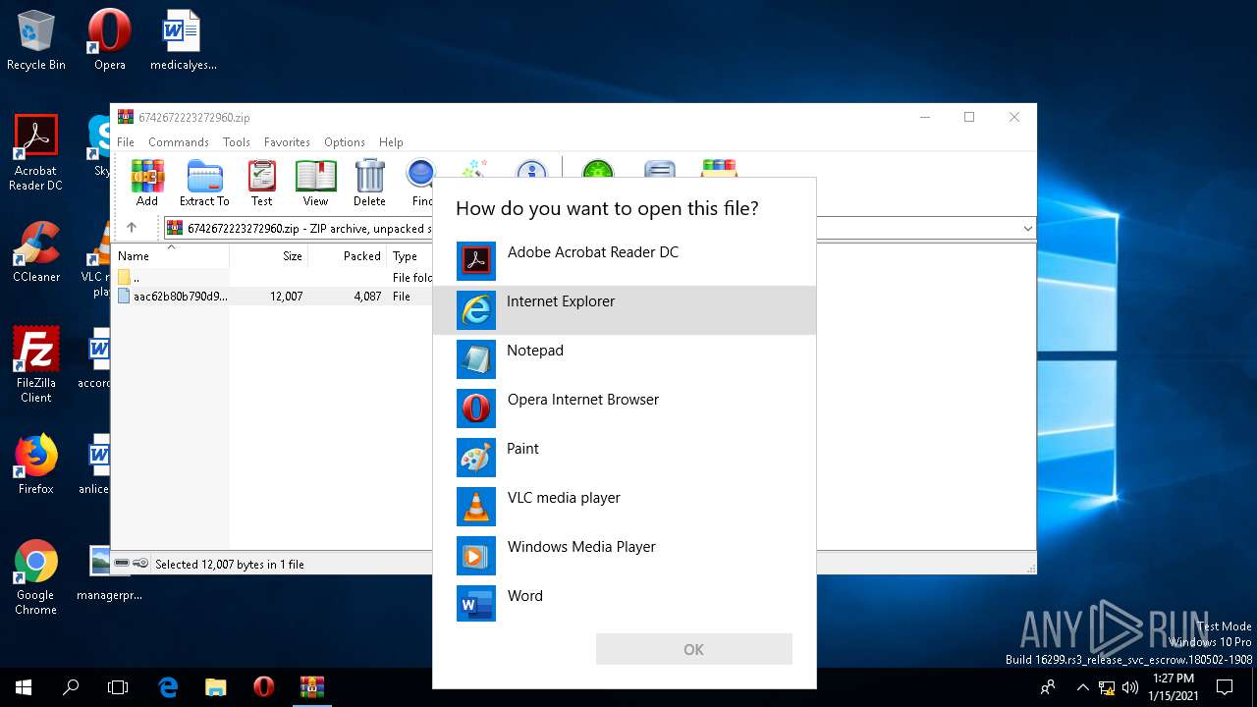Viewport: 1257px width, 707px height.
Task: Select Word in open-with list
Action: pos(625,605)
